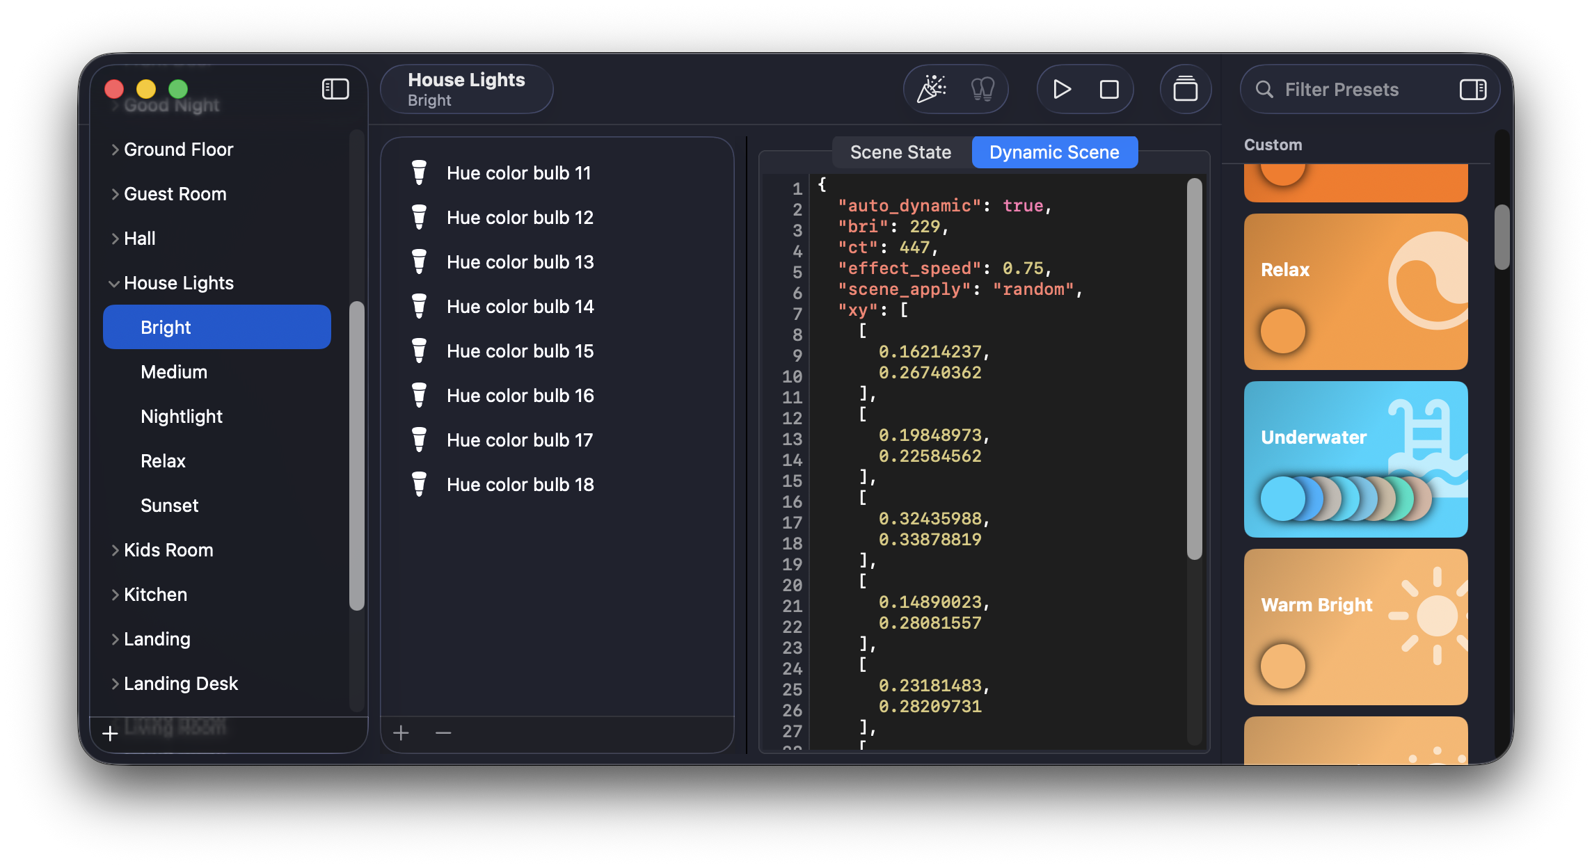This screenshot has width=1592, height=868.
Task: Apply the Warm Bright preset card
Action: (1355, 627)
